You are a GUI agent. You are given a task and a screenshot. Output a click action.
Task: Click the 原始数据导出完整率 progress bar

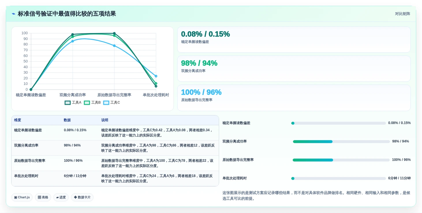click(x=341, y=160)
